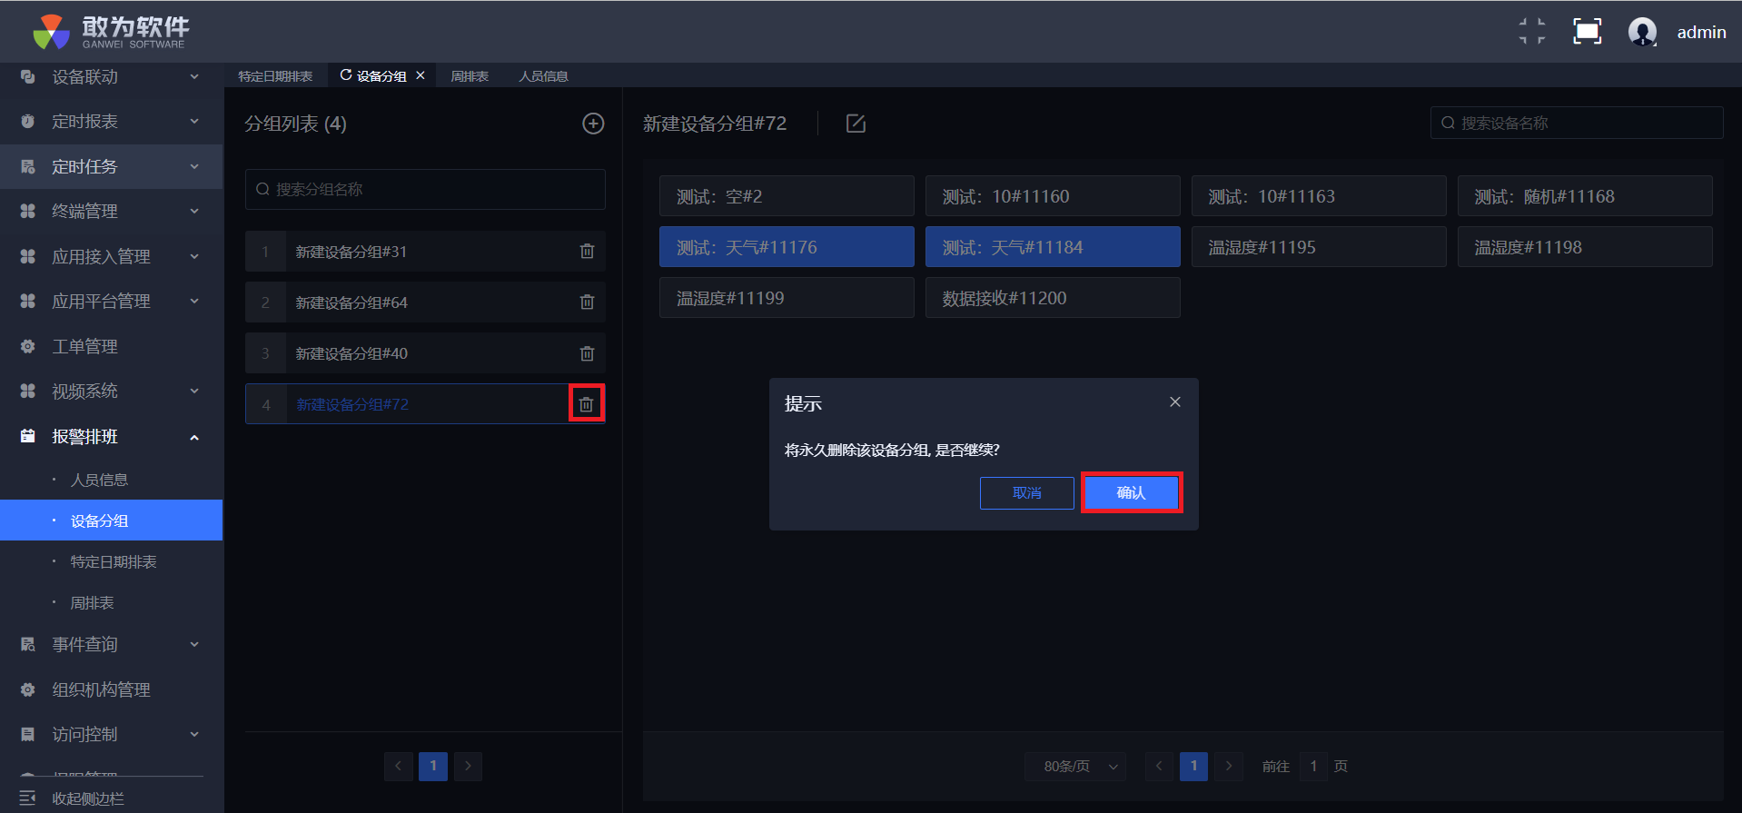Select group row 新建设备分组#40
1742x813 pixels.
[425, 353]
